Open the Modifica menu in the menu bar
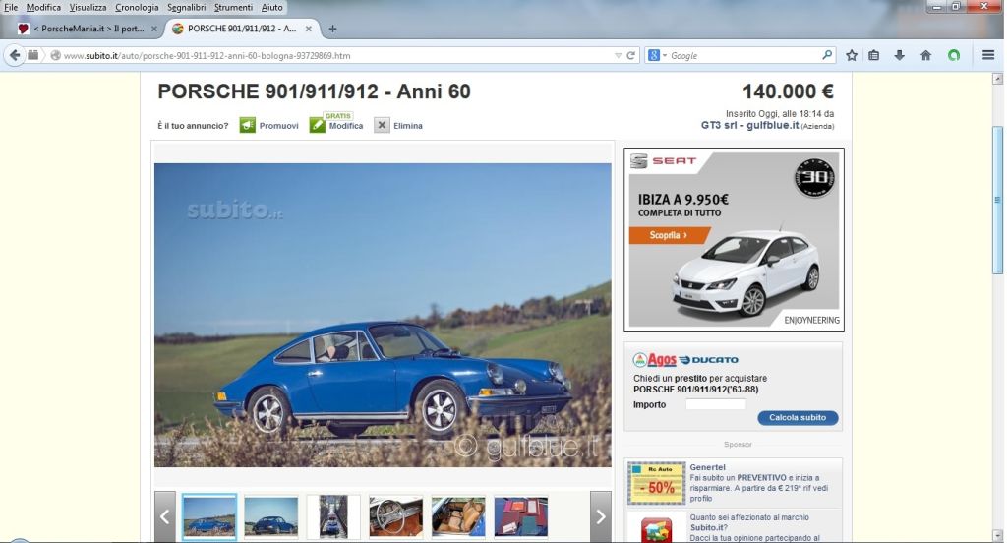Screen dimensions: 1007x543 pyautogui.click(x=43, y=7)
